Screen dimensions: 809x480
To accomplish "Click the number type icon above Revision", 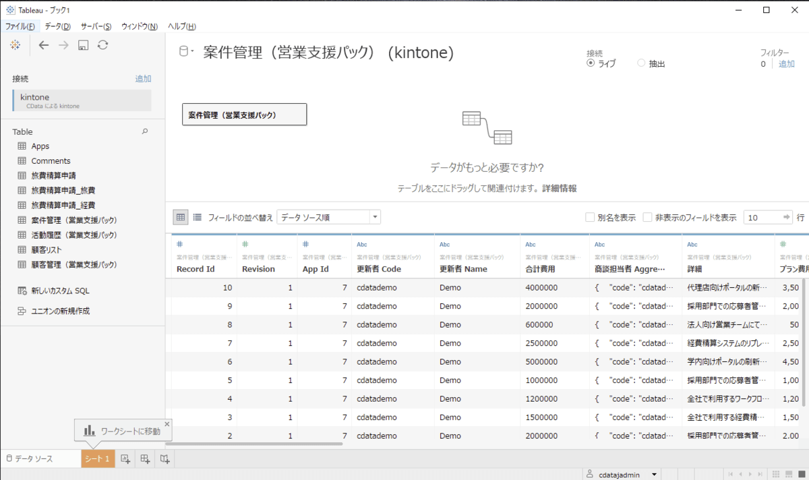I will click(245, 244).
